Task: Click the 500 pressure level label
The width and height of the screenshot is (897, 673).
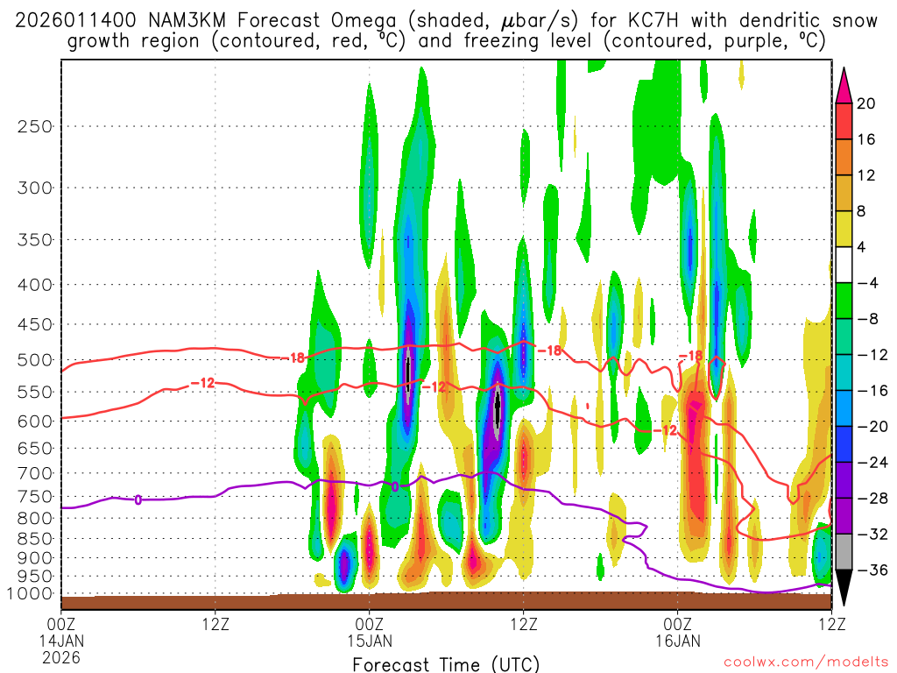Action: (x=35, y=360)
